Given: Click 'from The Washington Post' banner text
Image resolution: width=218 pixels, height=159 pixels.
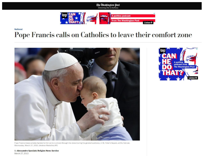Looking at the screenshot, I should coord(125,21).
